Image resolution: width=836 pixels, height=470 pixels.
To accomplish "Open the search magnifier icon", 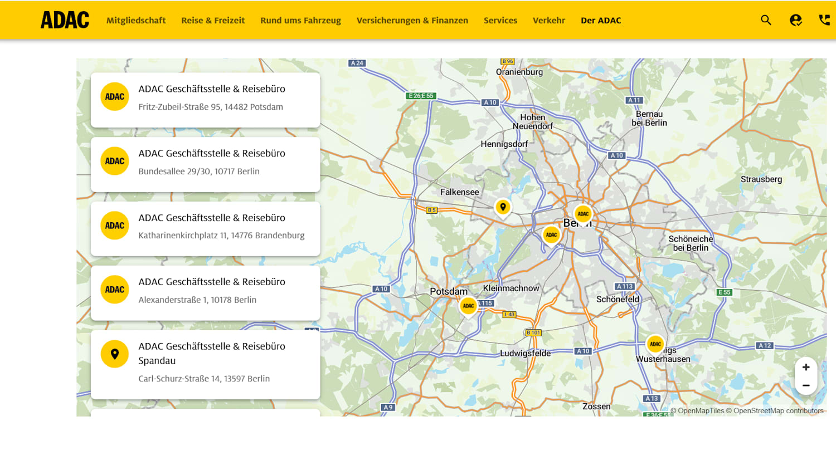I will point(766,20).
